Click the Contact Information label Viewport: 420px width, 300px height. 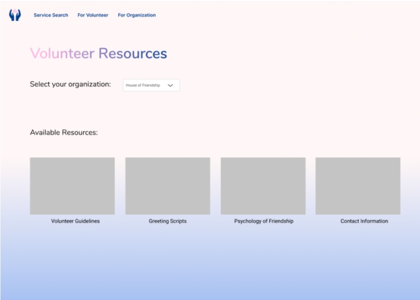pos(364,221)
